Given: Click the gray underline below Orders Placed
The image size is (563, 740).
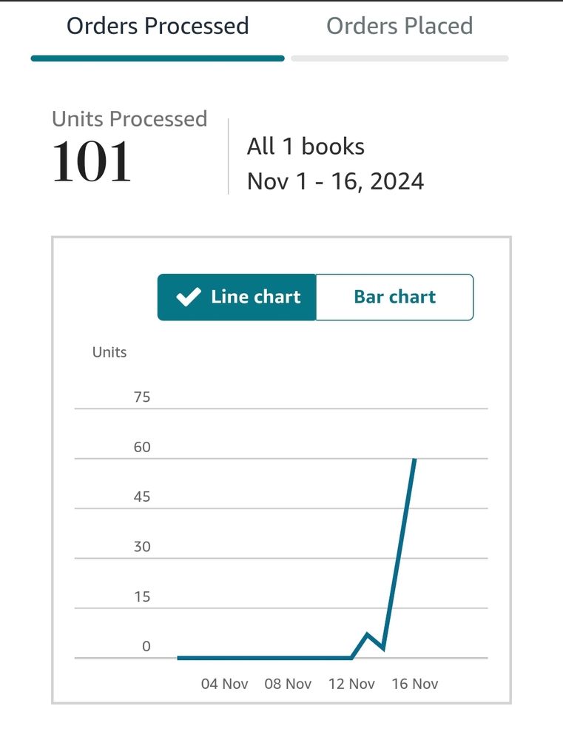Looking at the screenshot, I should (x=400, y=58).
